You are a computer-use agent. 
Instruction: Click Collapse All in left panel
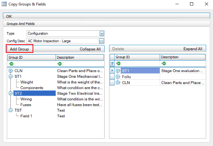[90, 49]
